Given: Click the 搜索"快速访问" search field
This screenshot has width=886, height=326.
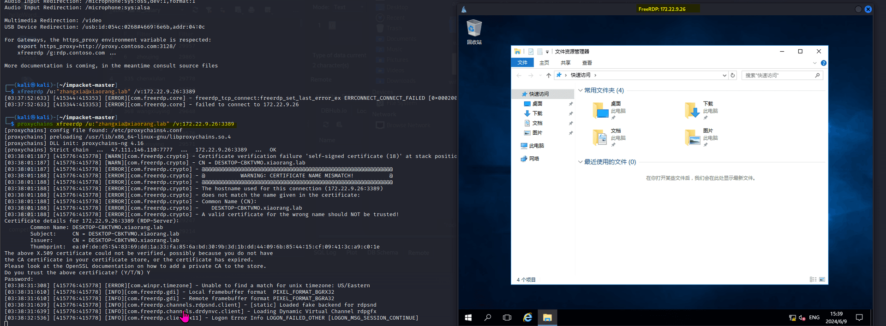Looking at the screenshot, I should 782,75.
